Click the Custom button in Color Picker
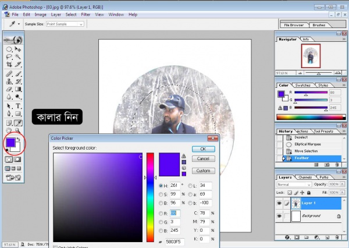This screenshot has width=349, height=248. pos(203,171)
